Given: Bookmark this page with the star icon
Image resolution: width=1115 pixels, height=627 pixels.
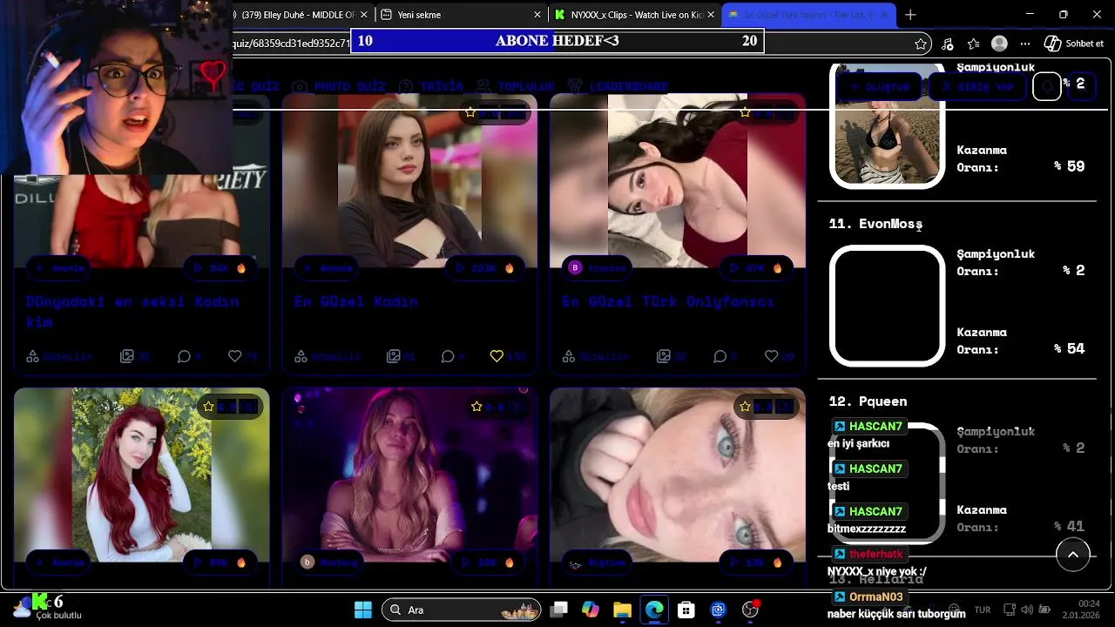Looking at the screenshot, I should coord(921,44).
